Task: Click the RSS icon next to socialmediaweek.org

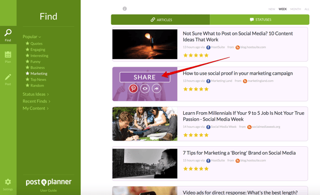Action: [249, 127]
